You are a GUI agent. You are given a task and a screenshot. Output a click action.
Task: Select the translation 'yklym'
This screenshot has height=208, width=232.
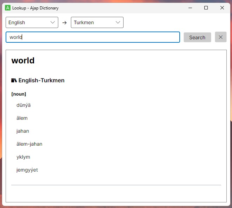point(23,157)
